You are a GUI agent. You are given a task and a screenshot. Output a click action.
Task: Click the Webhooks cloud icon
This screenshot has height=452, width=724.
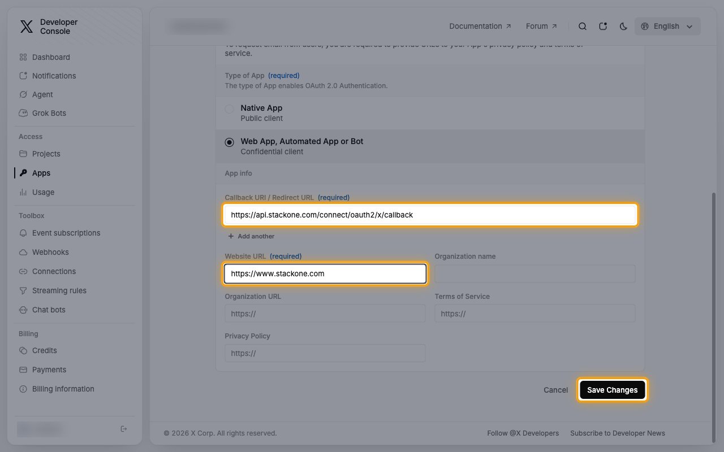tap(23, 252)
